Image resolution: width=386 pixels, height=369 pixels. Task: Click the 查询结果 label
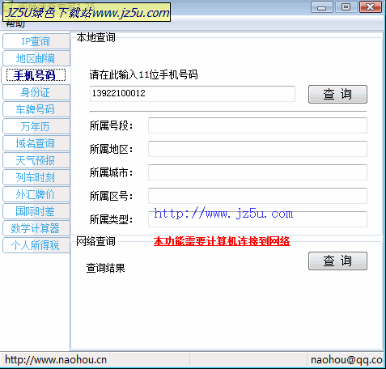[x=105, y=268]
